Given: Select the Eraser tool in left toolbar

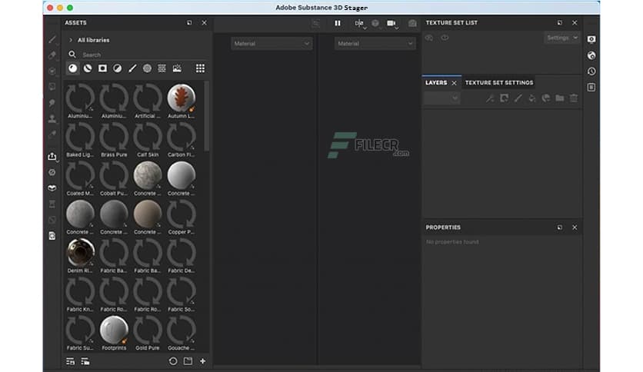Looking at the screenshot, I should (52, 55).
